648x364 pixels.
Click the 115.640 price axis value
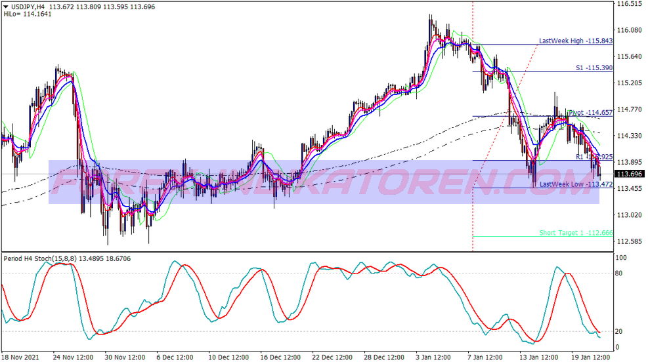click(630, 56)
